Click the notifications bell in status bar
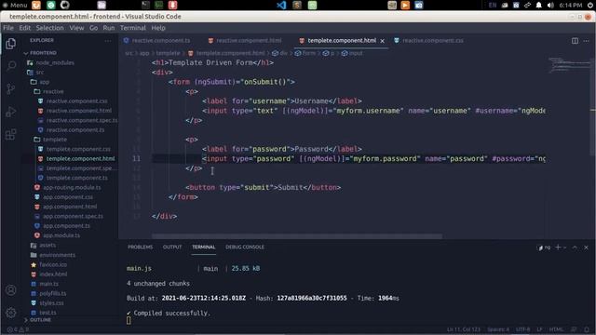 pyautogui.click(x=587, y=329)
